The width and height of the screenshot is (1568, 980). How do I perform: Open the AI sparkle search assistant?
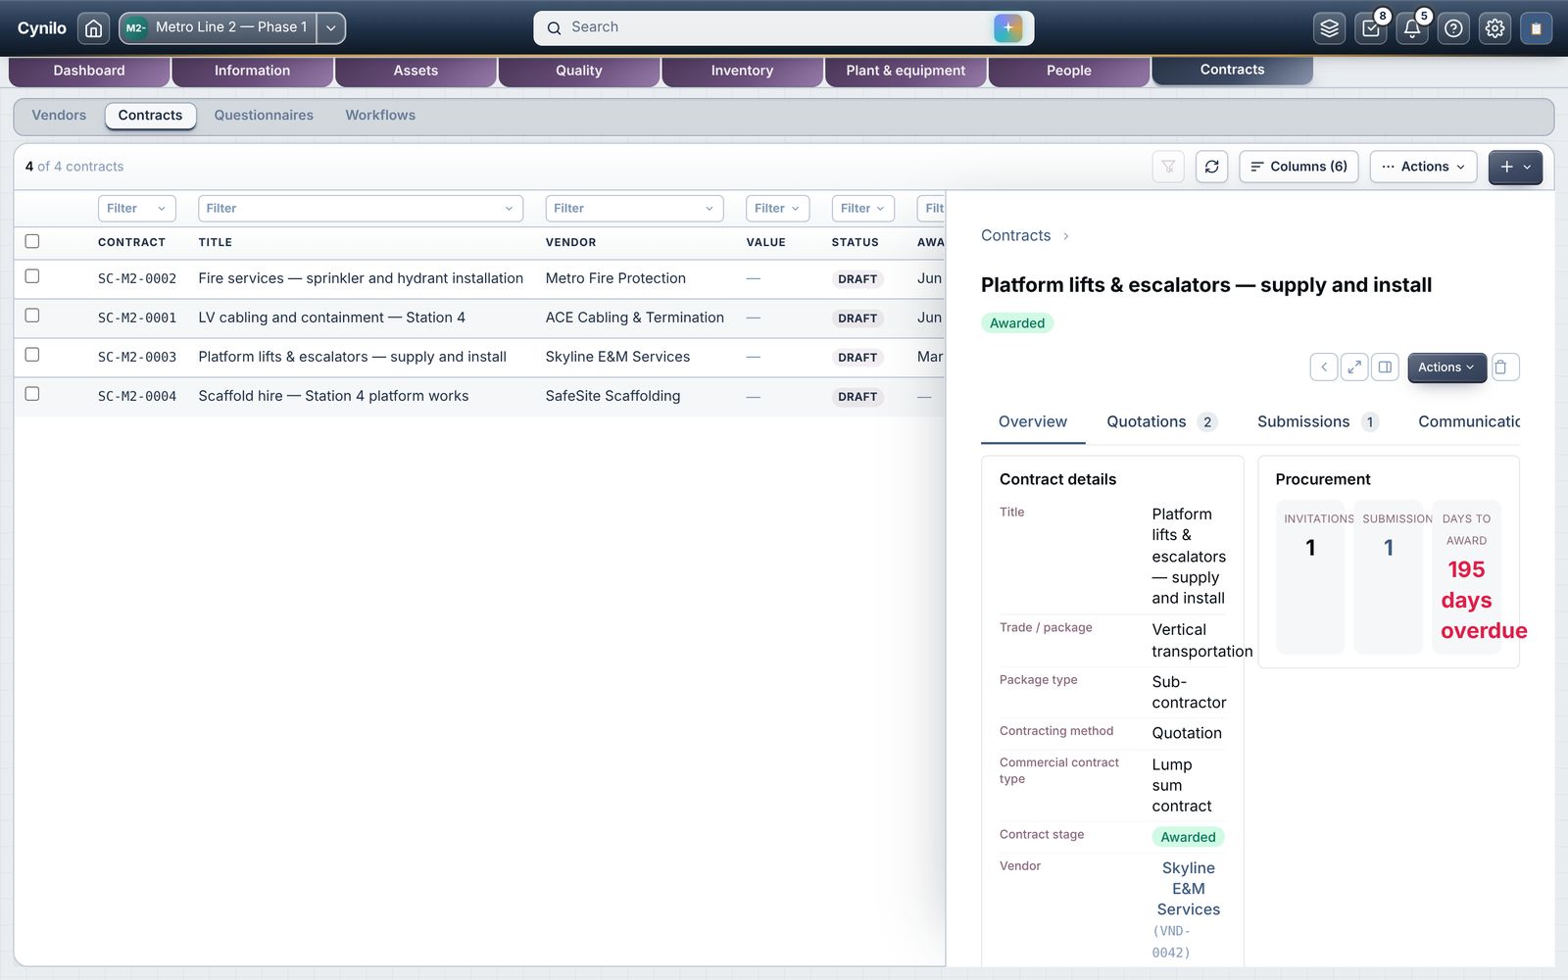tap(1007, 28)
